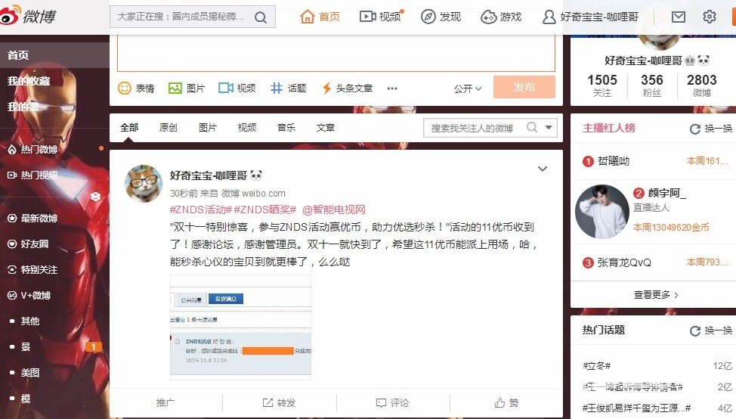Select the 图片 feed tab

pos(208,127)
